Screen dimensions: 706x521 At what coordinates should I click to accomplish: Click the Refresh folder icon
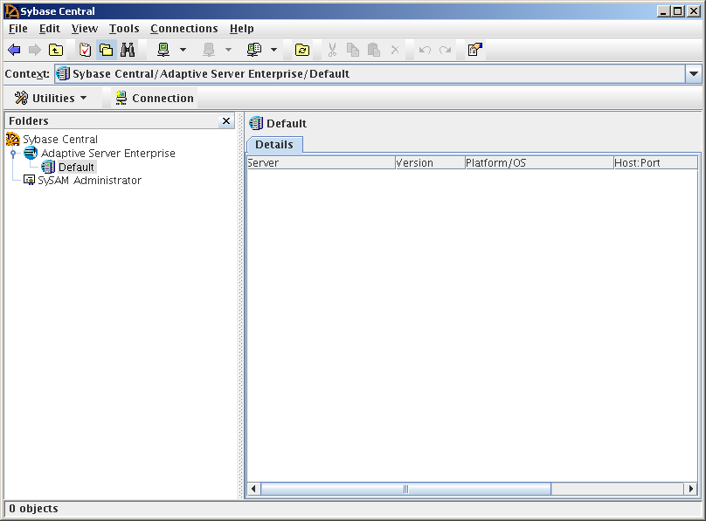click(x=301, y=50)
